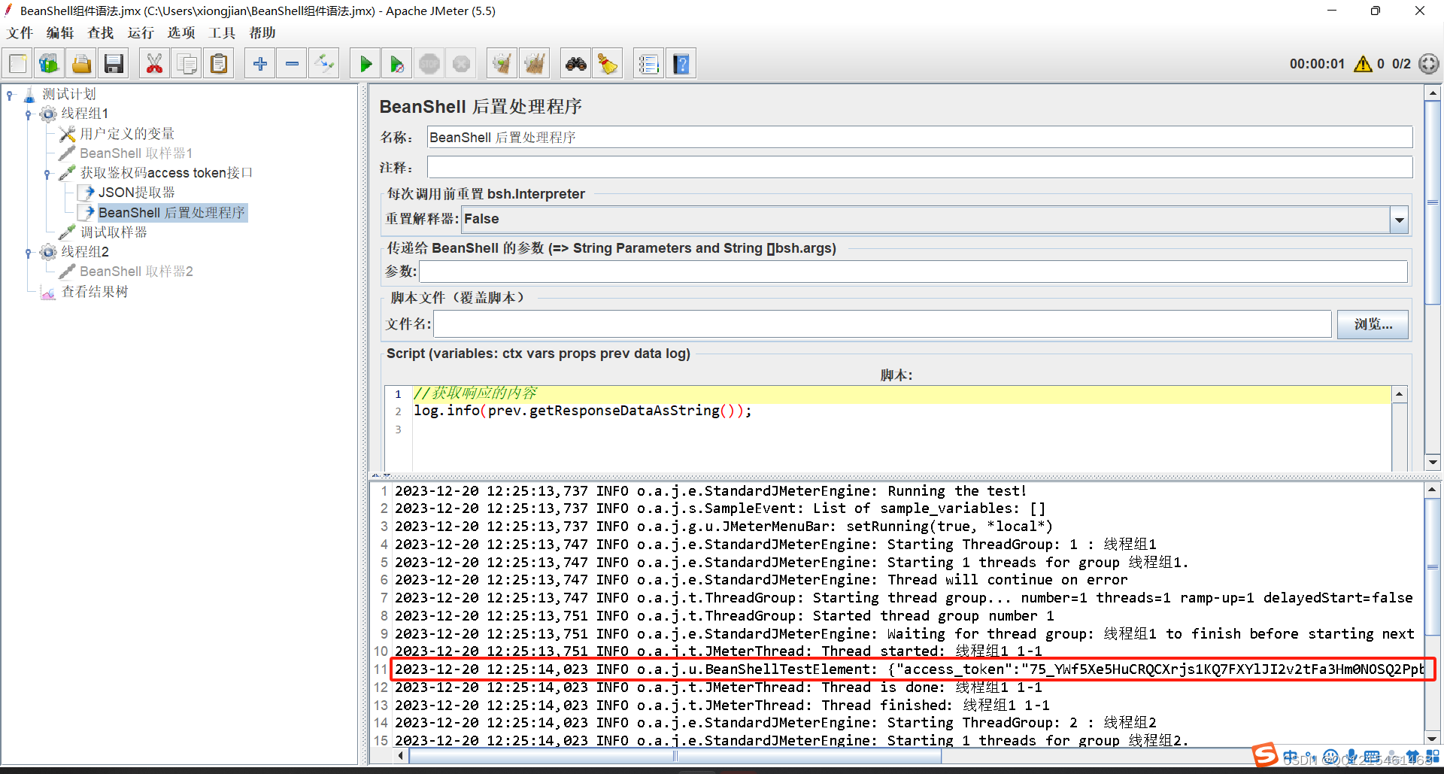Click the Search binoculars icon
The width and height of the screenshot is (1444, 774).
[576, 64]
